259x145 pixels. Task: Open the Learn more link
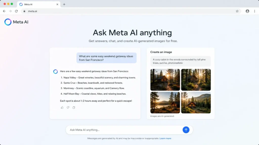tap(165, 138)
